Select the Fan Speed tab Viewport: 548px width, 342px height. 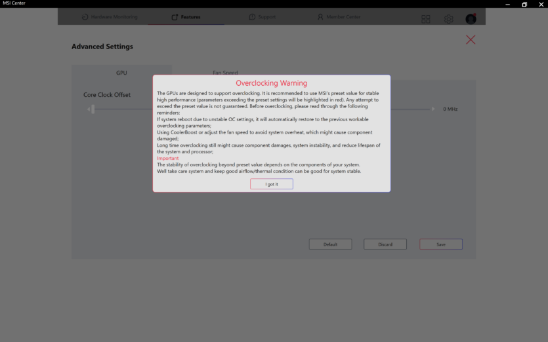[225, 73]
